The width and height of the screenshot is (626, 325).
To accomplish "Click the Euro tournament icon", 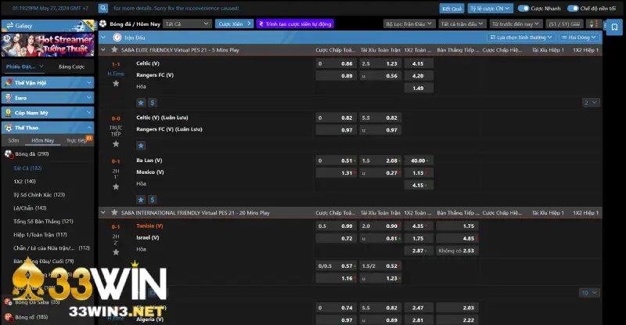I will 9,98.
